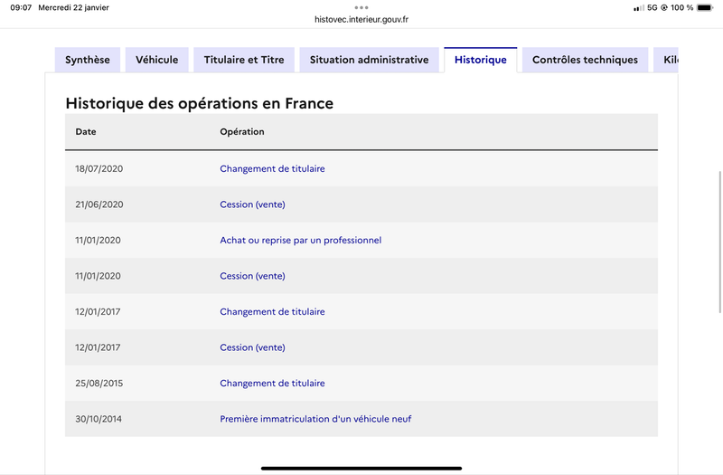Click Changement de titulaire on 25/08/2015
Screen dimensions: 723x475
272,383
